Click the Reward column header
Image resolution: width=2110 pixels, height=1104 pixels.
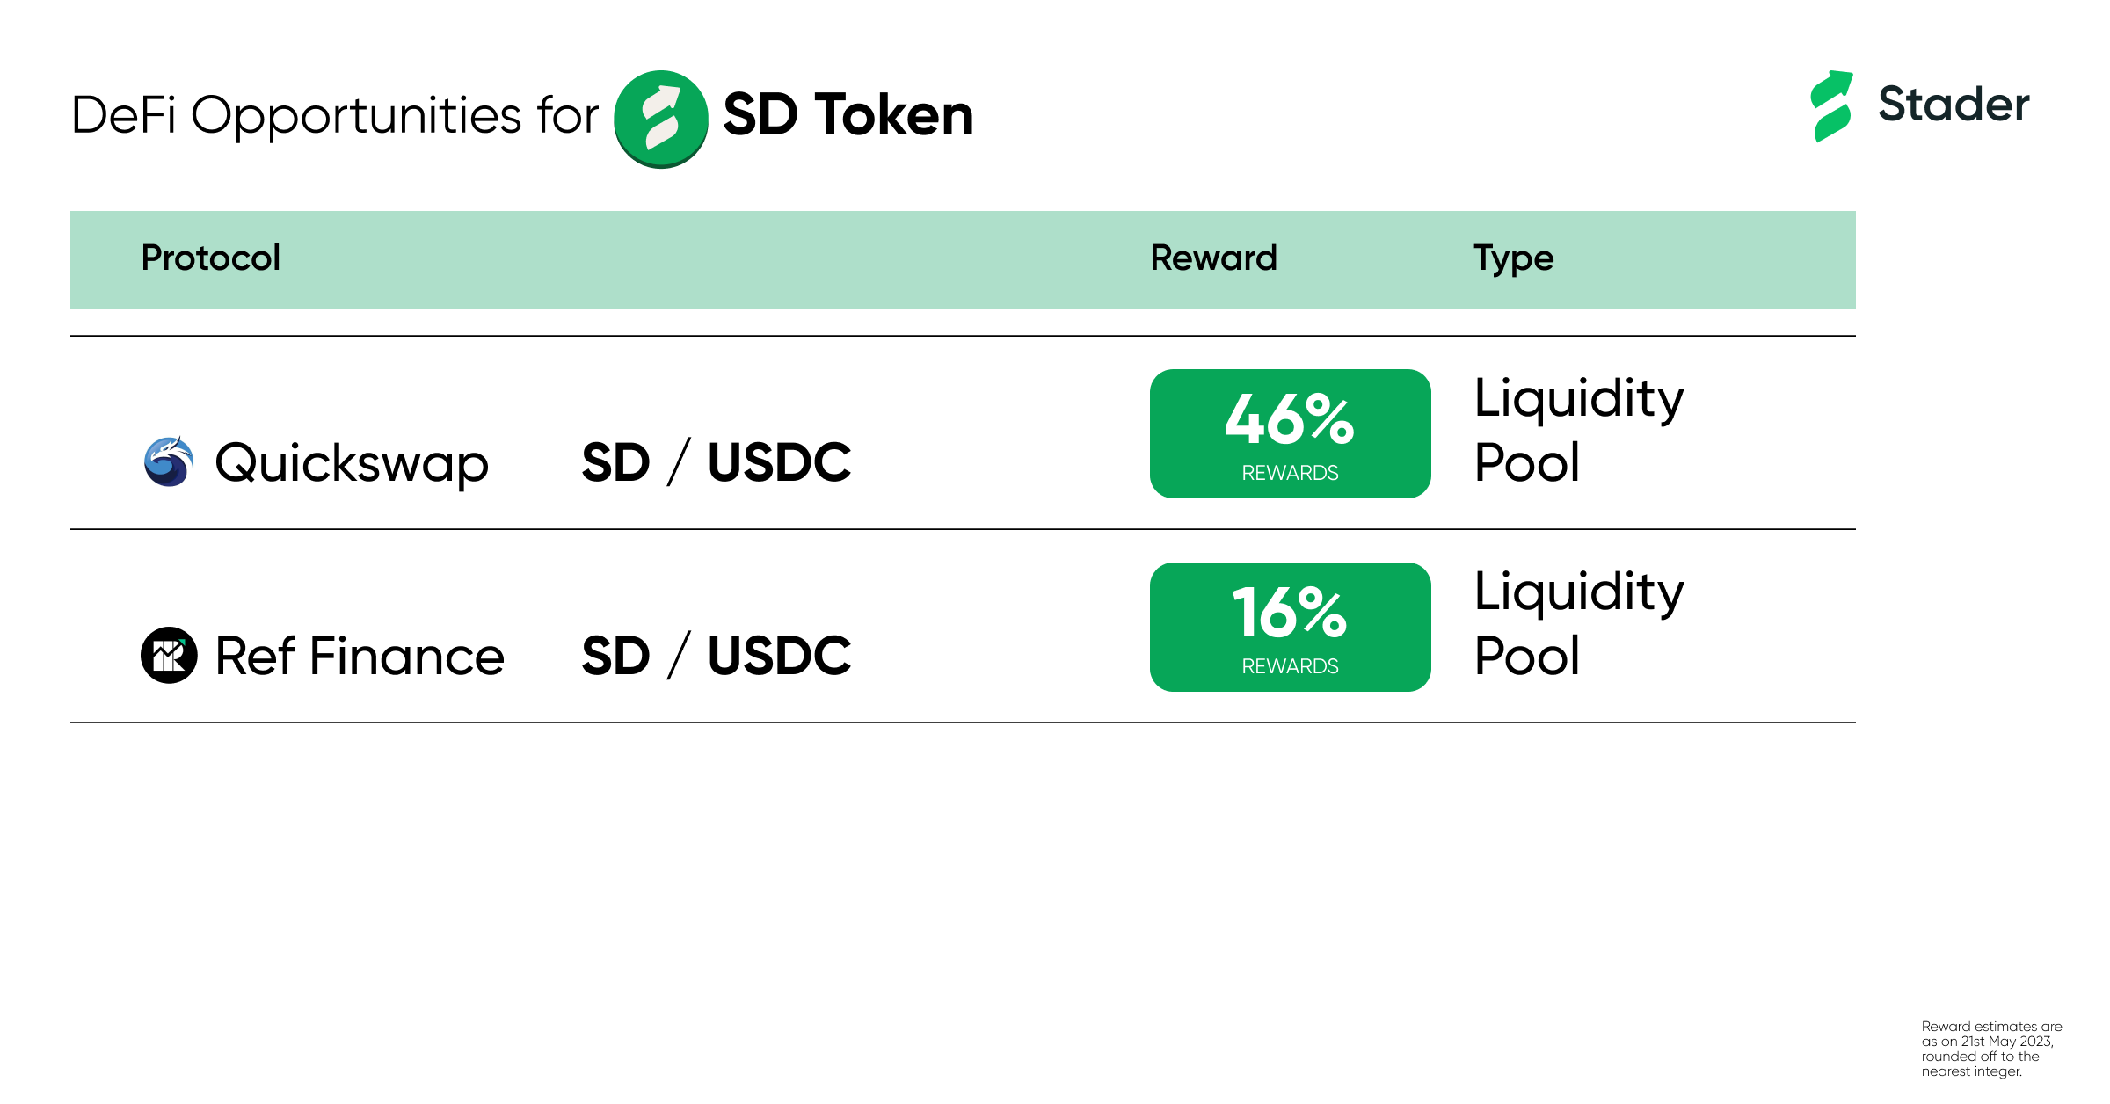point(1213,258)
